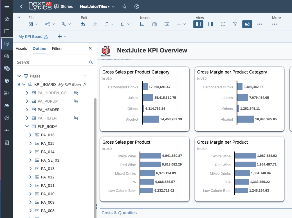Add a new page with the plus button
This screenshot has width=292, height=218.
point(85,76)
